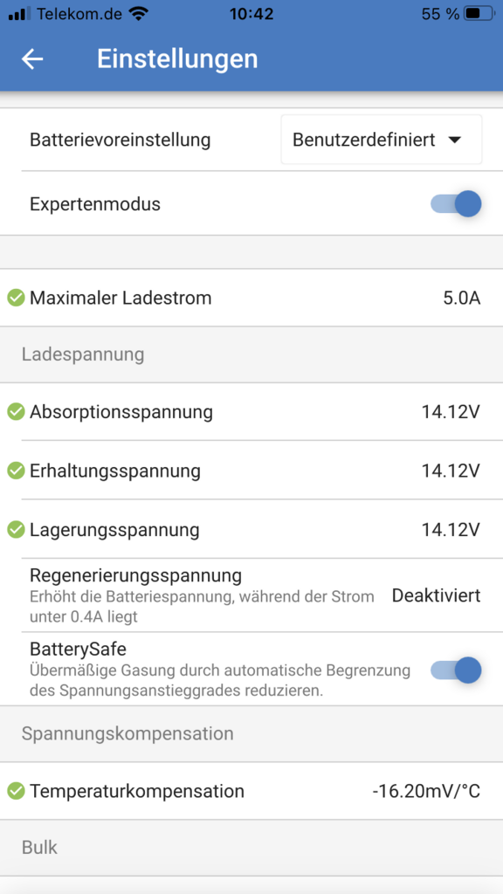Click green check icon beside Absorptionsspannung
Viewport: 503px width, 894px height.
pyautogui.click(x=16, y=411)
